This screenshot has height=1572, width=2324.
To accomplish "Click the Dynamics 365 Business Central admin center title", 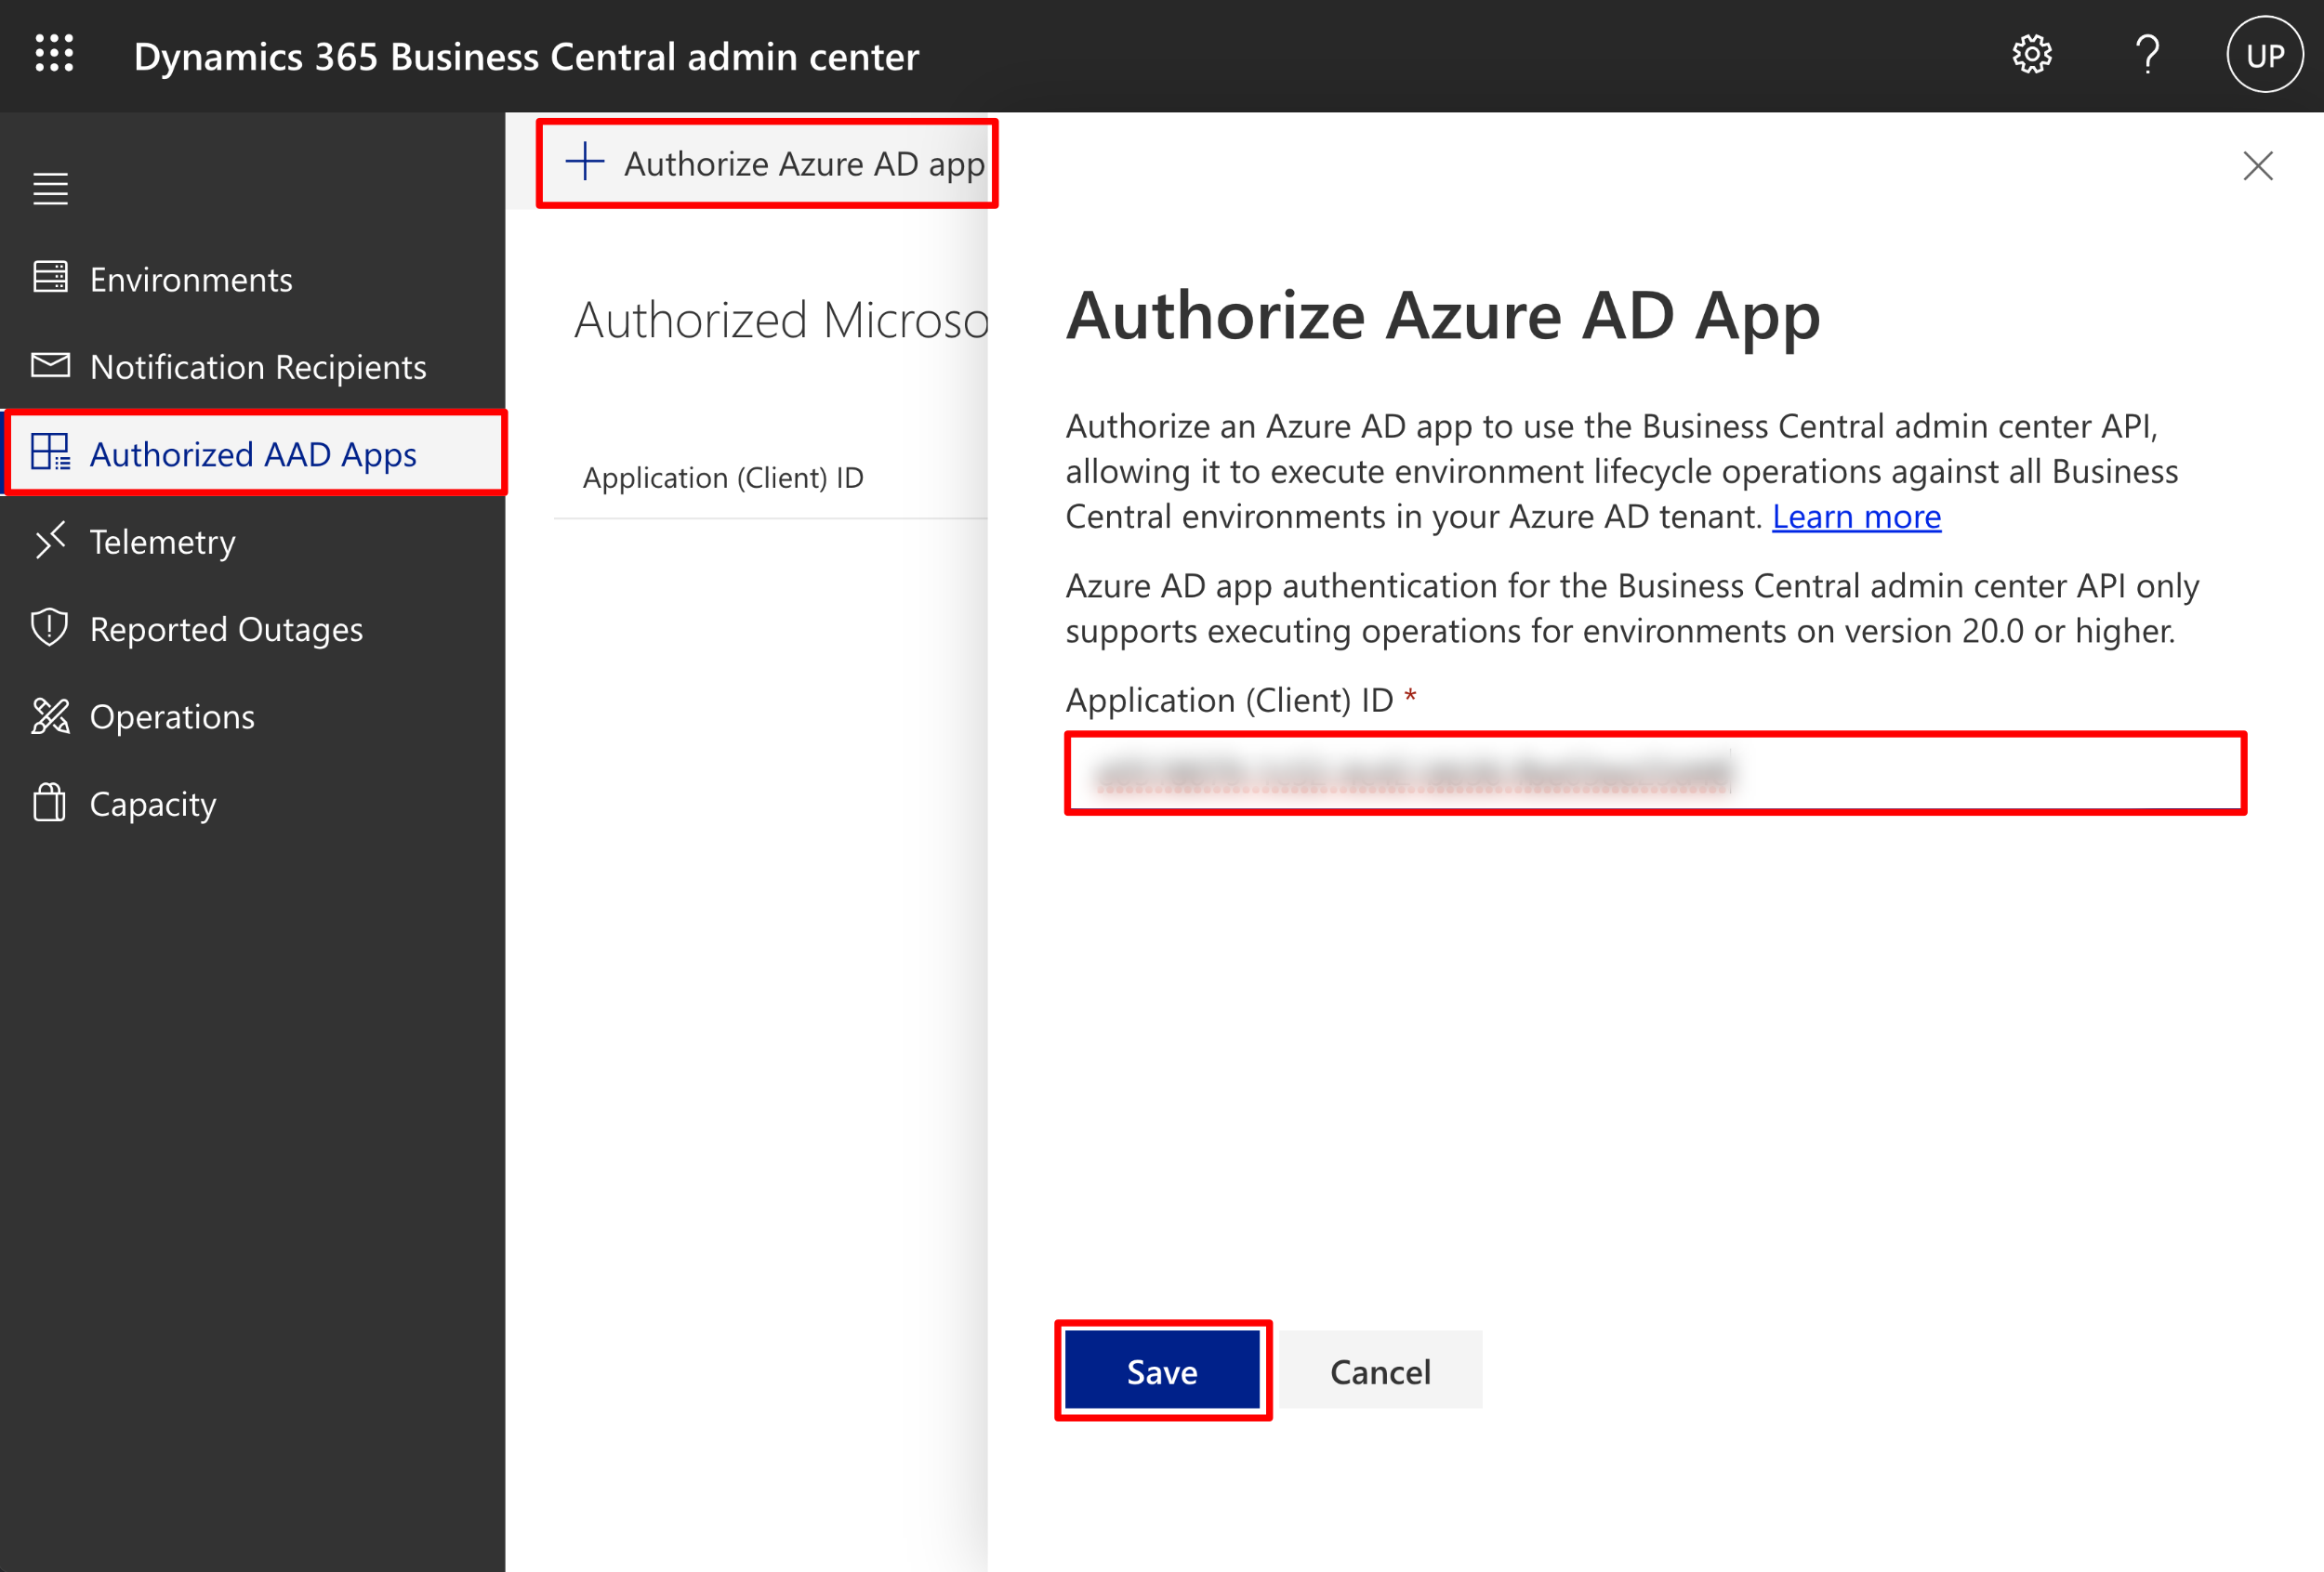I will pos(526,57).
